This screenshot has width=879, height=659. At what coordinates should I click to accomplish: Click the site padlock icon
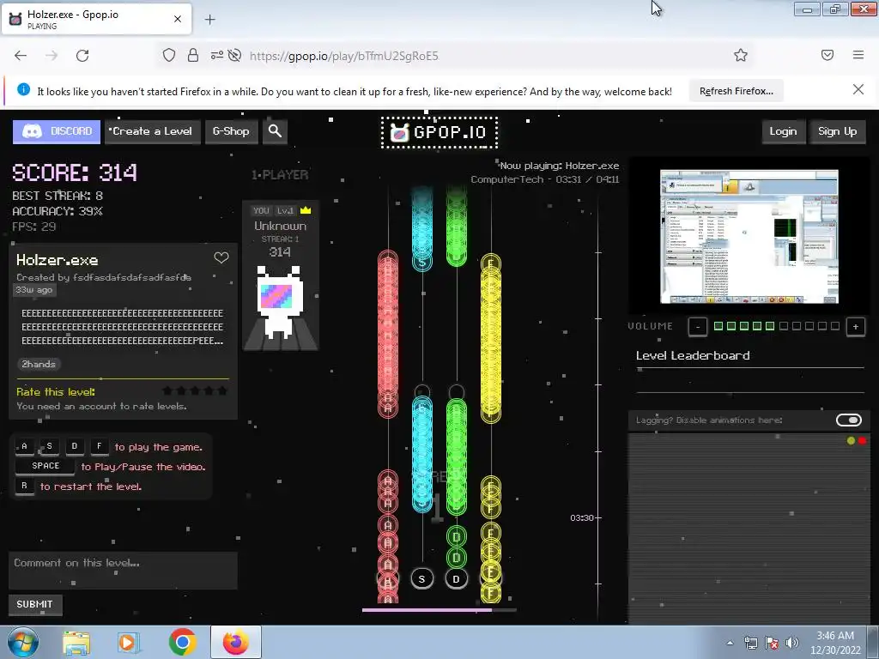coord(193,55)
